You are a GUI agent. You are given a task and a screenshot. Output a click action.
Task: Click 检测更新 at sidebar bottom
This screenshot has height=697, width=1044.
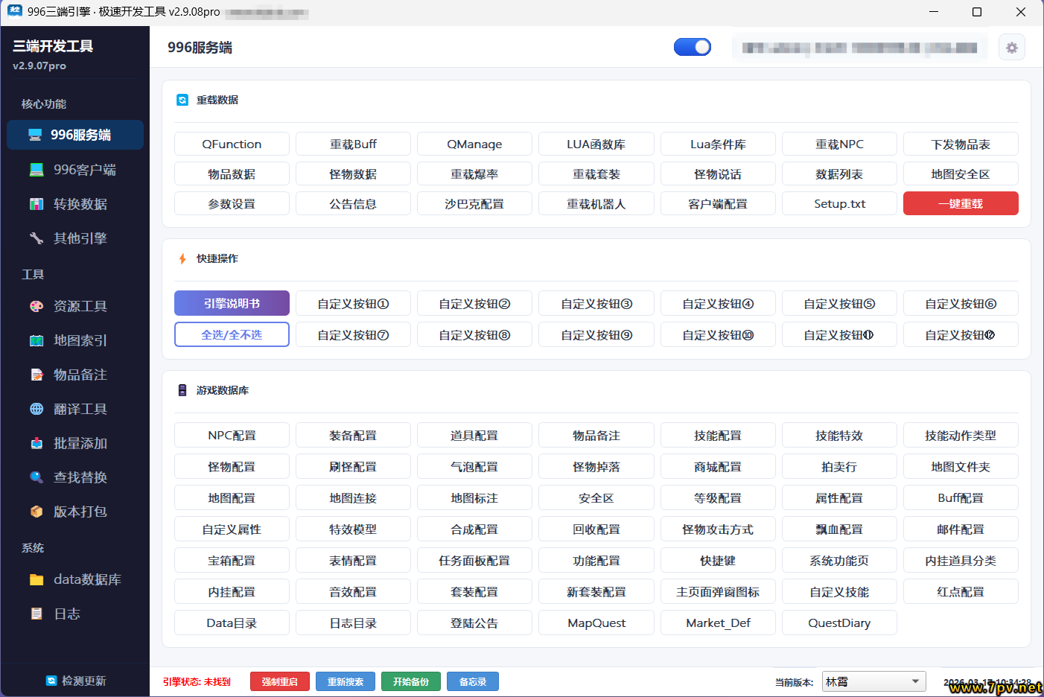[x=75, y=681]
